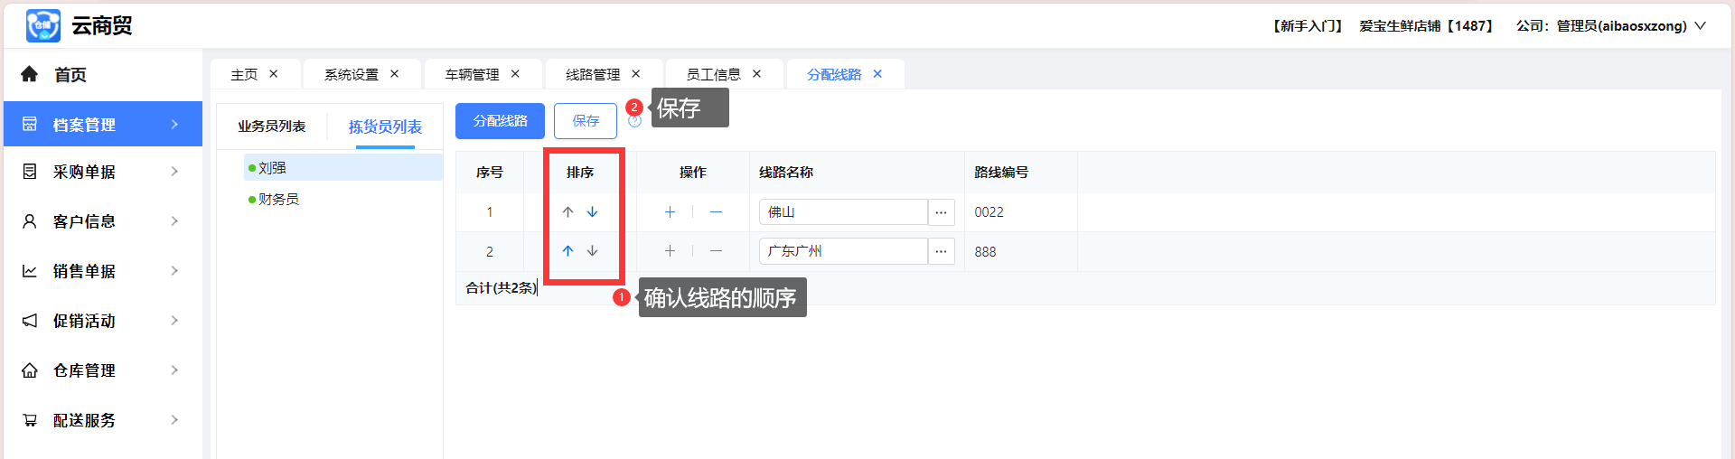Open the administrator account dropdown
Viewport: 1735px width, 459px height.
pyautogui.click(x=1699, y=26)
